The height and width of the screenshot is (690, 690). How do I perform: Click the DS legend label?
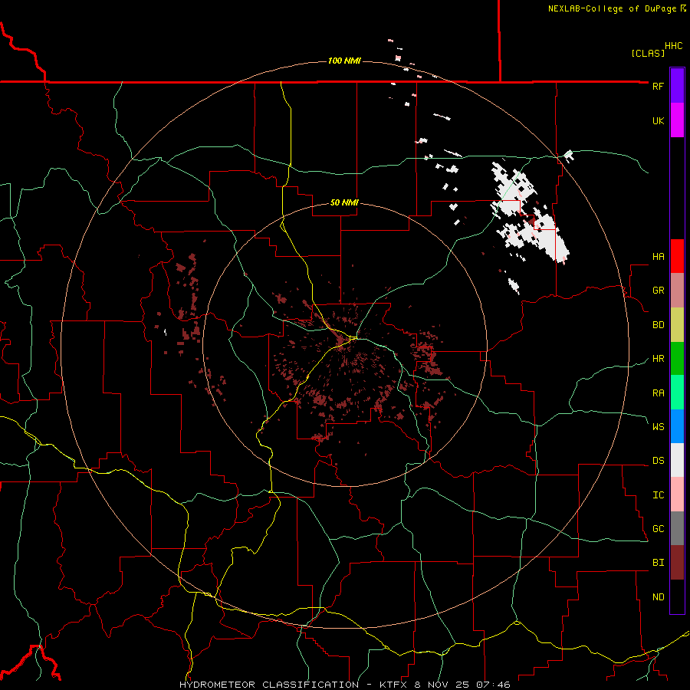658,461
